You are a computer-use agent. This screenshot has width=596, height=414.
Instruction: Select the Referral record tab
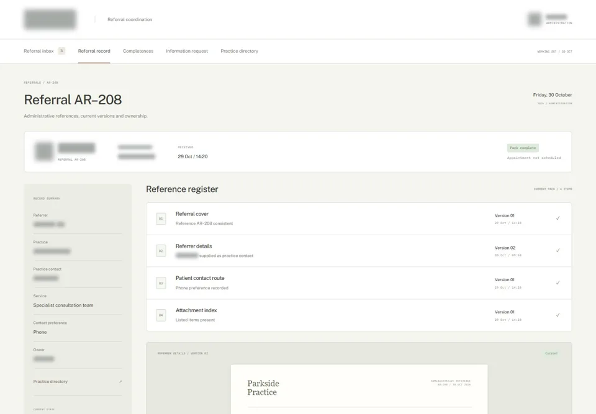[x=94, y=51]
